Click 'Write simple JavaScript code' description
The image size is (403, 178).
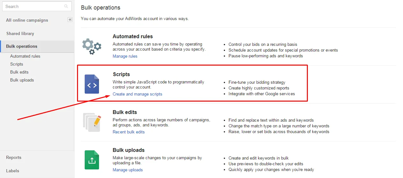coord(159,84)
